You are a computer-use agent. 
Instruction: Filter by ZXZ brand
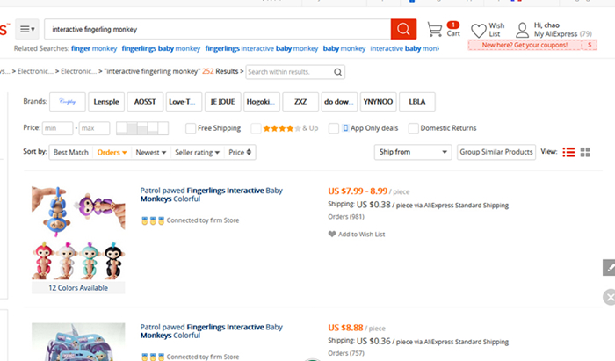tap(300, 102)
